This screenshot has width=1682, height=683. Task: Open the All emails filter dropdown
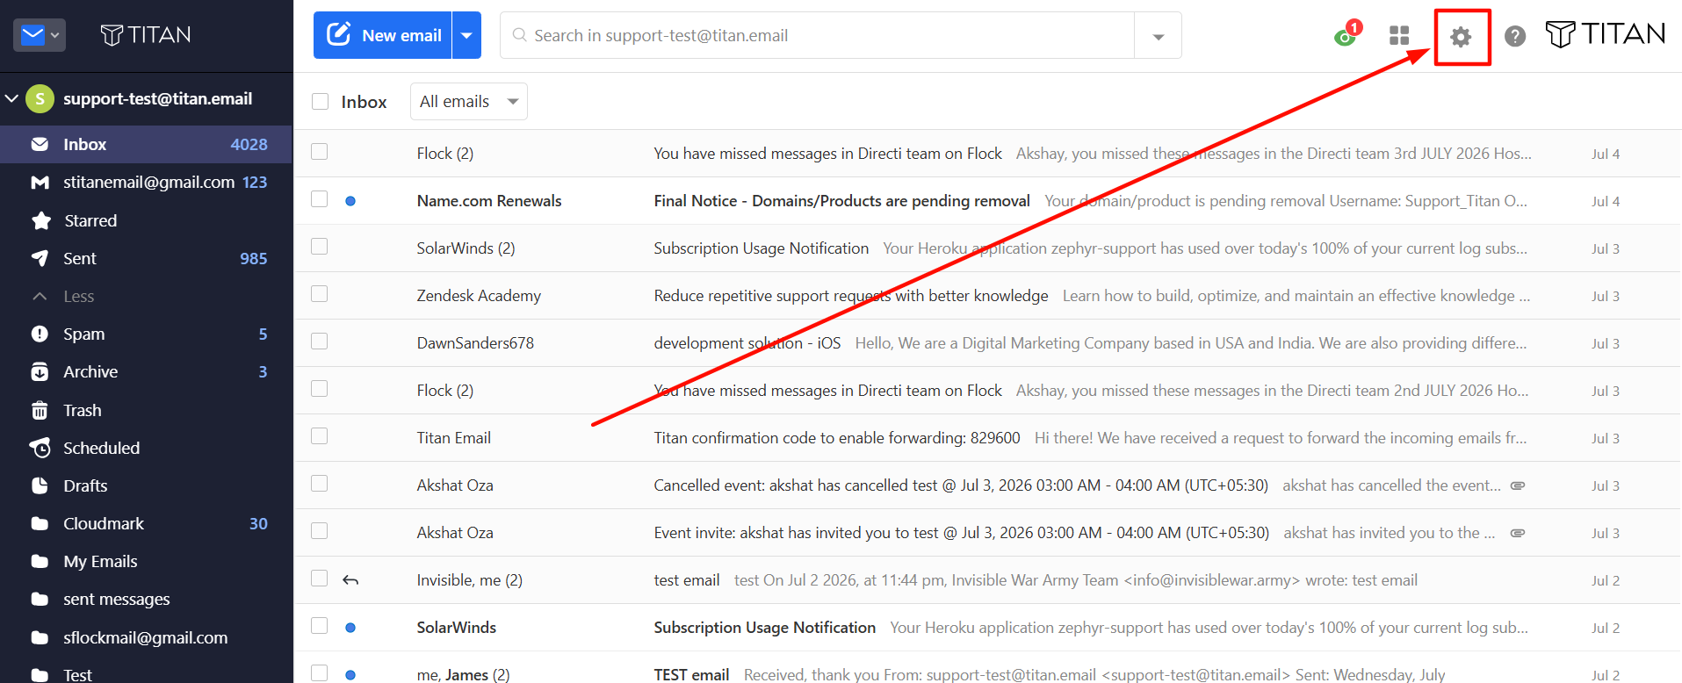tap(469, 102)
